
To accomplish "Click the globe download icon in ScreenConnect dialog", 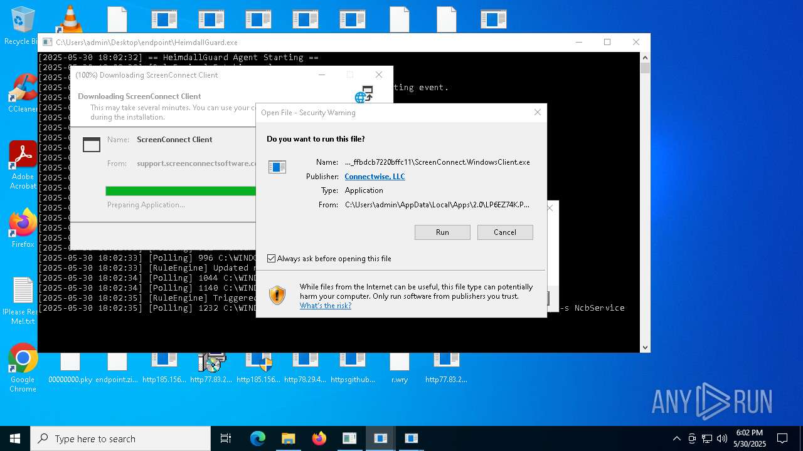I will point(364,95).
